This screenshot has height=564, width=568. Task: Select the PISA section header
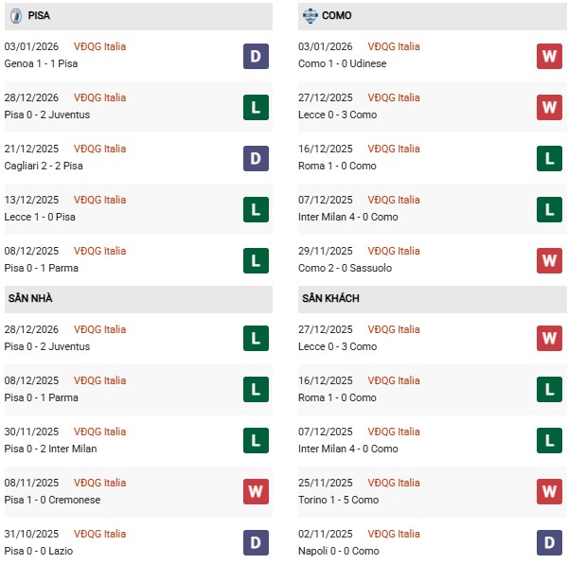tap(39, 16)
